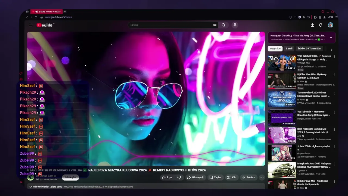The image size is (348, 196).
Task: Mute the tab via speaker icon
Action: point(37,11)
